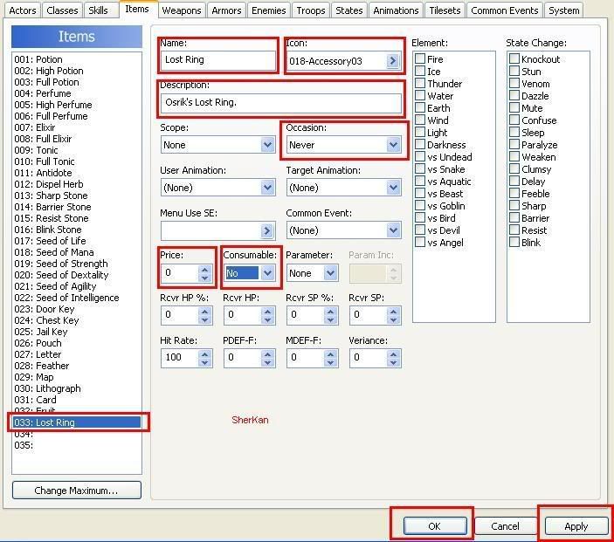The image size is (614, 542).
Task: Open the Icon picker arrow button
Action: [393, 61]
